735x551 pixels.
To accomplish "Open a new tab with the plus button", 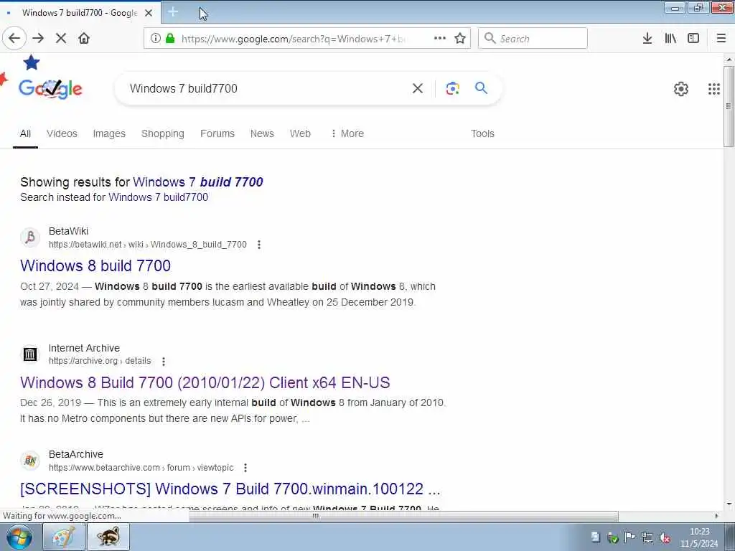I will click(173, 11).
